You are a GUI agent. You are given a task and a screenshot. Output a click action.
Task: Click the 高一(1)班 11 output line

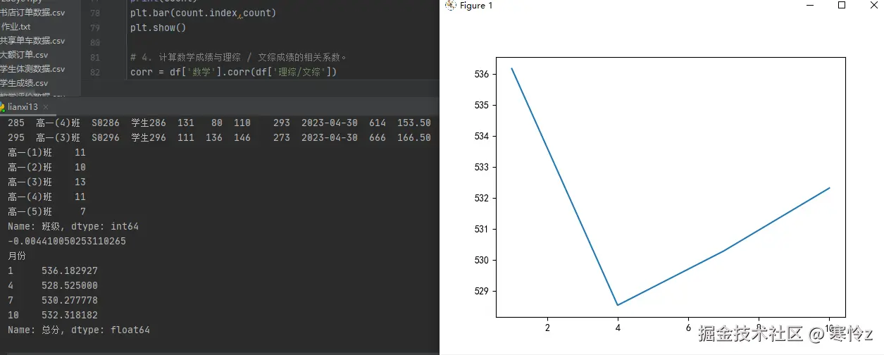tap(46, 152)
